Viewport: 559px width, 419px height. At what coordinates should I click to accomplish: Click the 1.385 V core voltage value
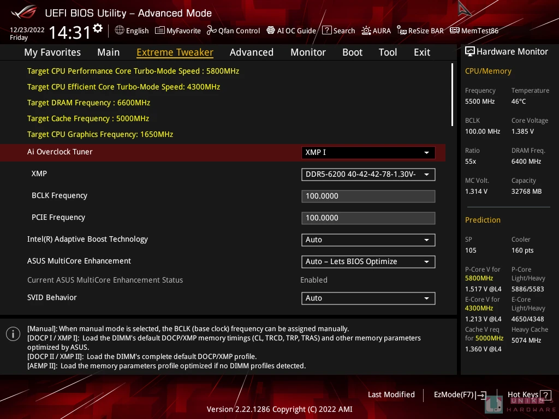[x=522, y=131]
